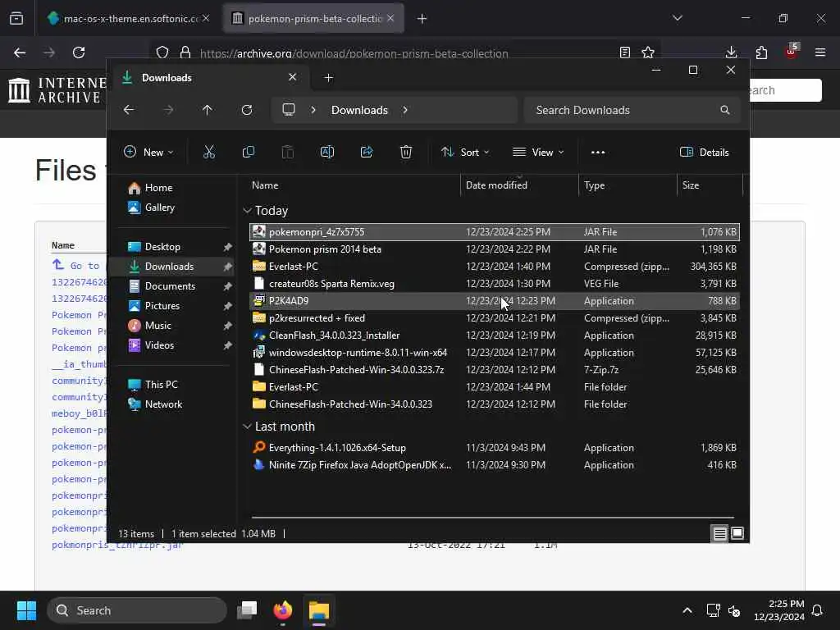This screenshot has width=840, height=630.
Task: Open Firefox downloads panel
Action: click(x=731, y=52)
